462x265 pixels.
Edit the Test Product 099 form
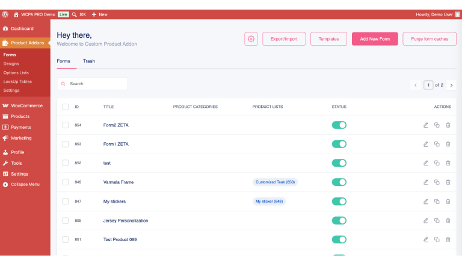[x=425, y=240]
